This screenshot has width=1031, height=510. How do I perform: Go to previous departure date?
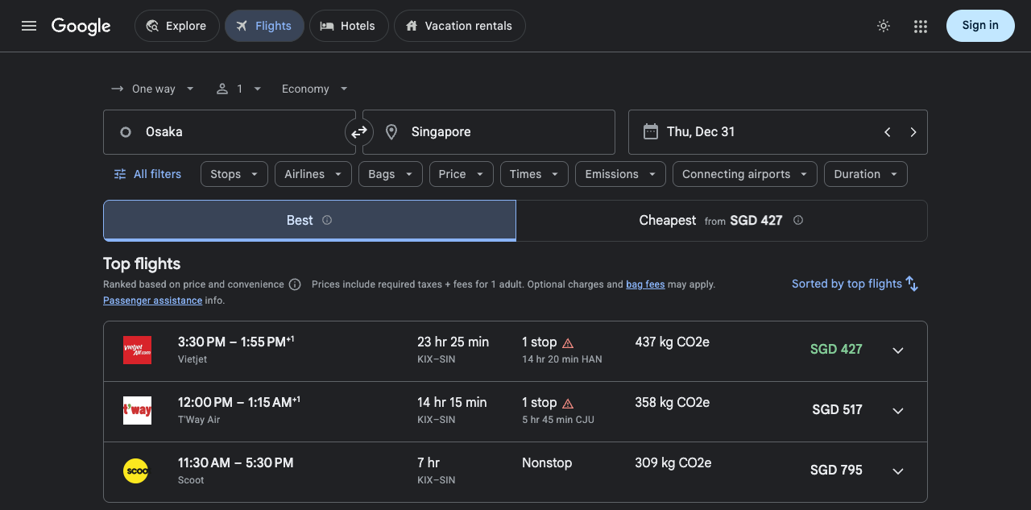(x=888, y=132)
